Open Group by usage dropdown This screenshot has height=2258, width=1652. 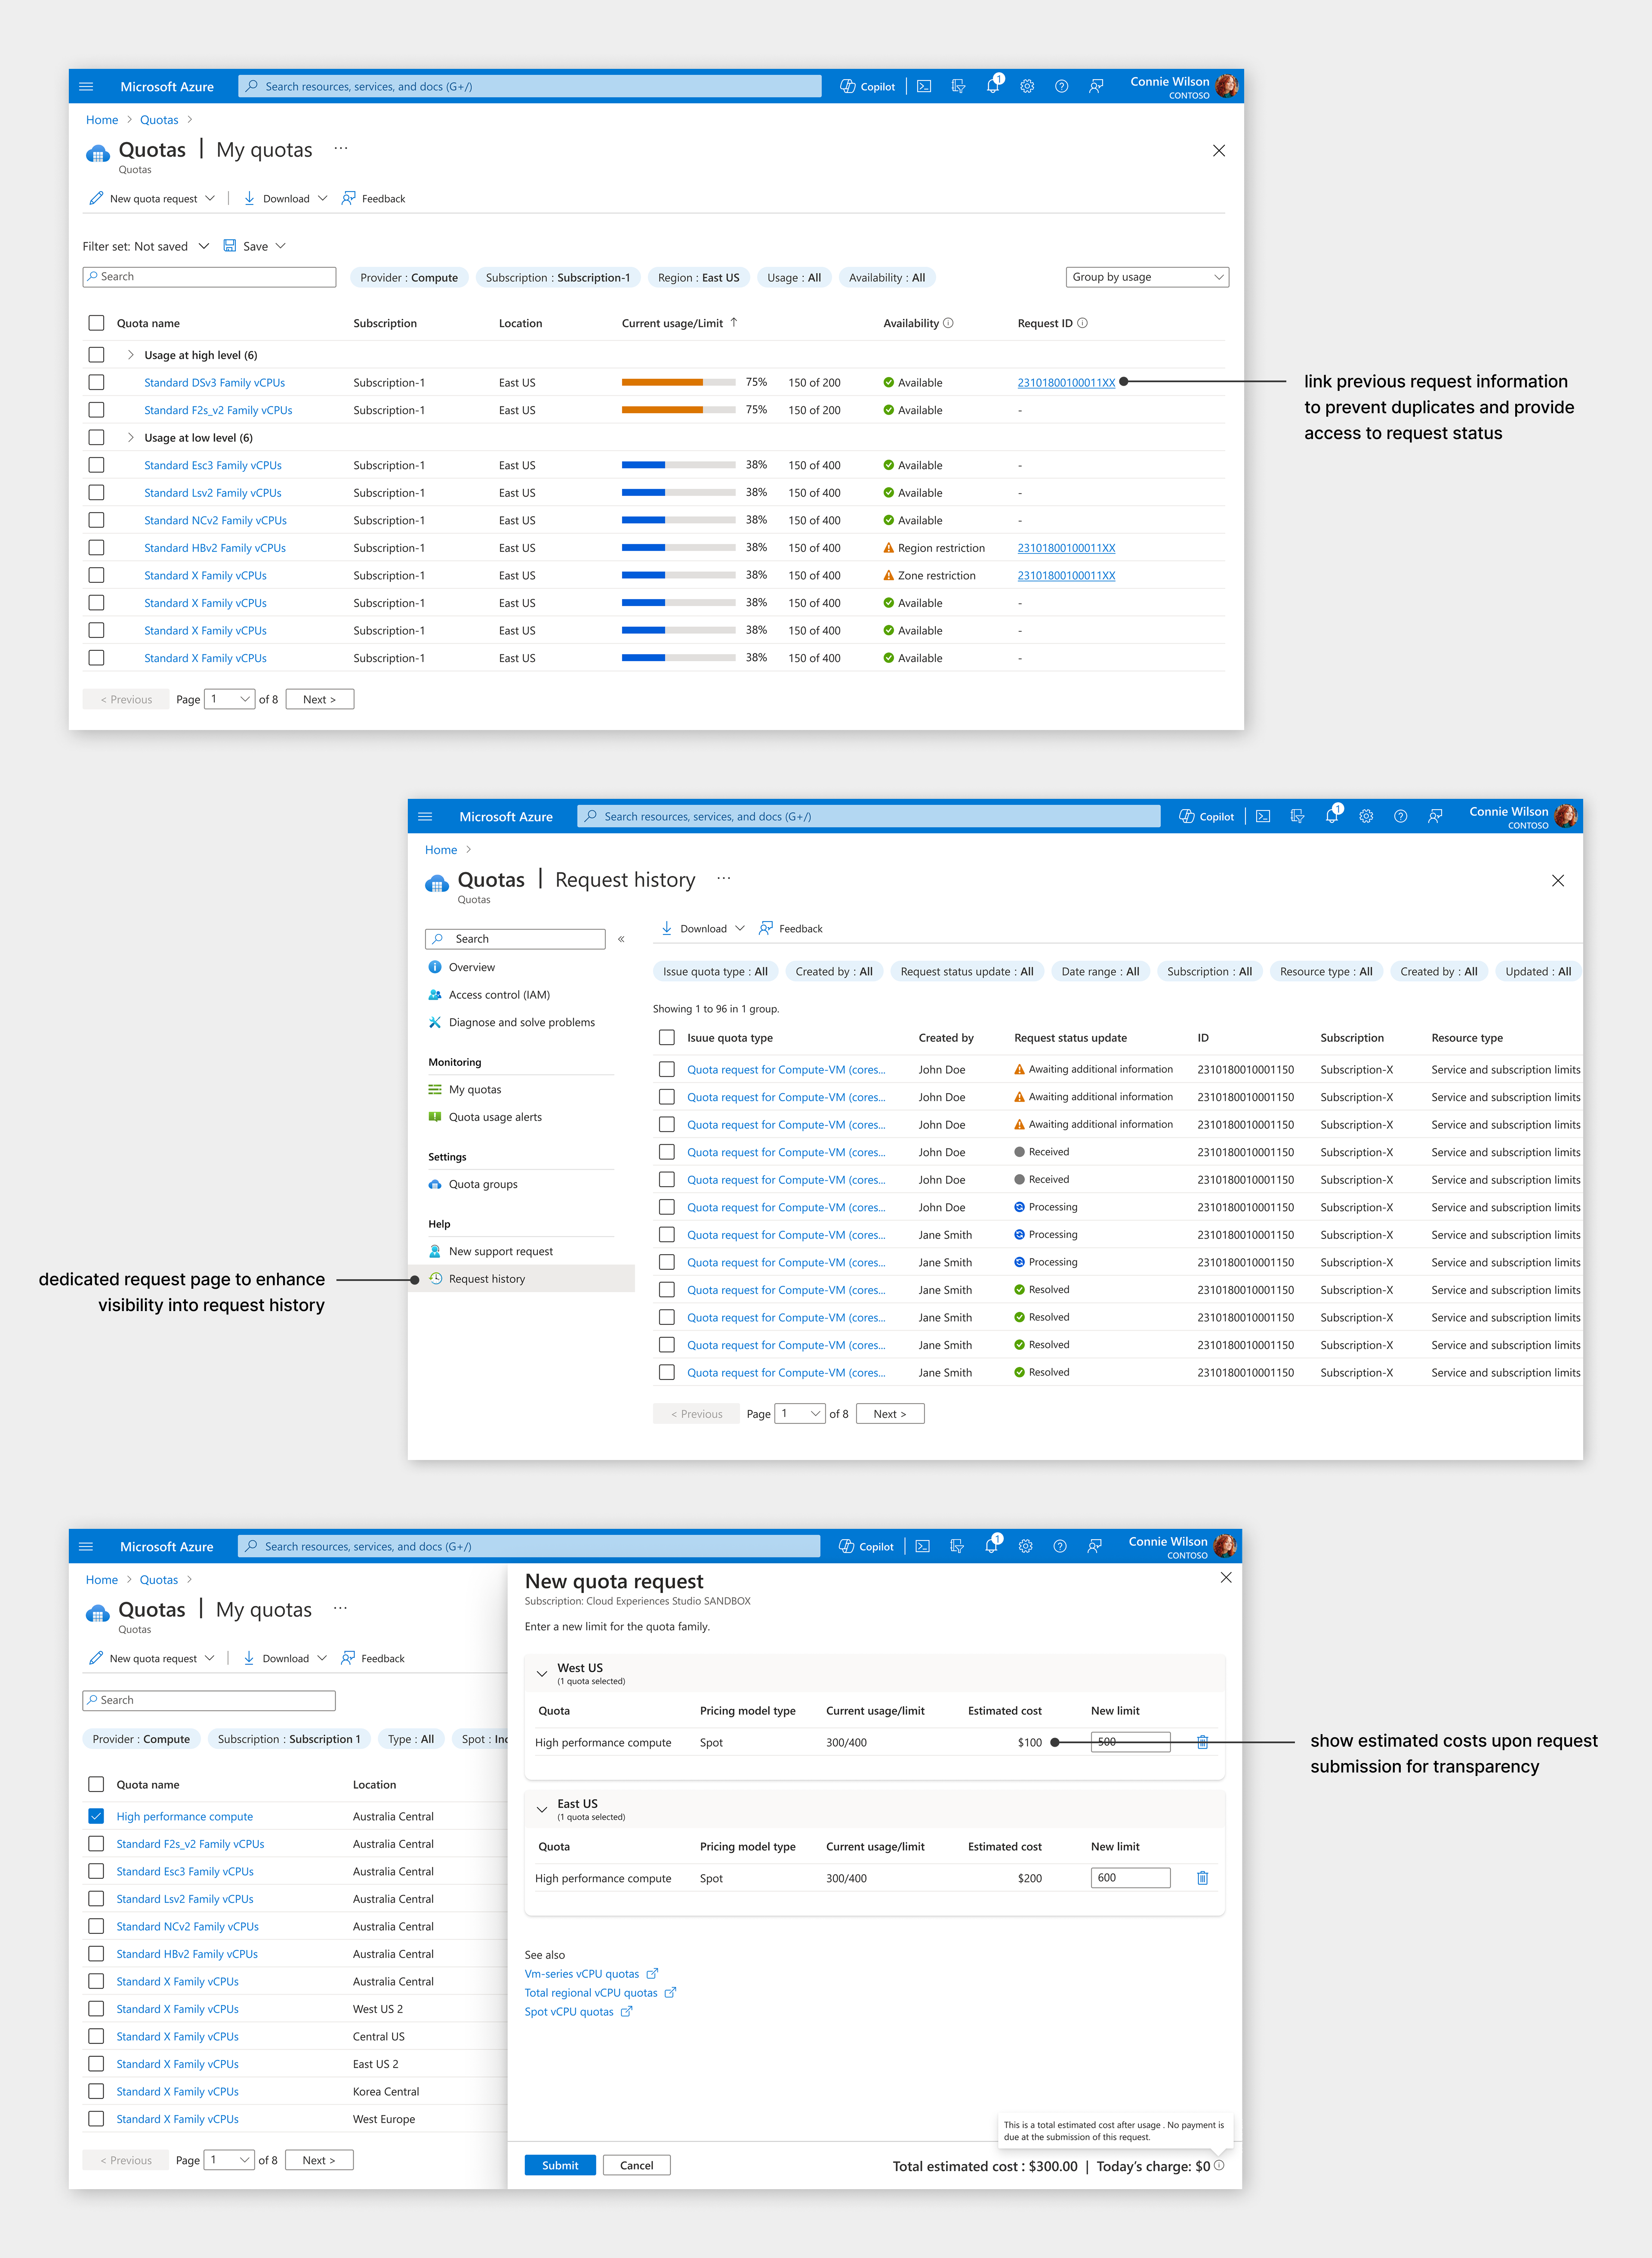pyautogui.click(x=1147, y=277)
